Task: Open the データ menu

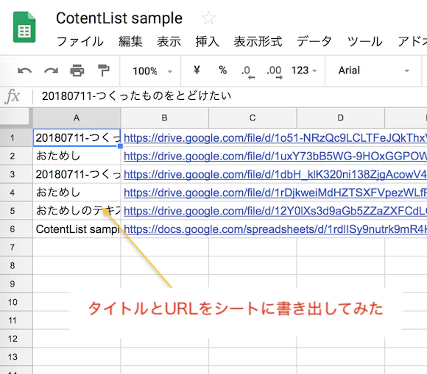Action: pos(314,42)
